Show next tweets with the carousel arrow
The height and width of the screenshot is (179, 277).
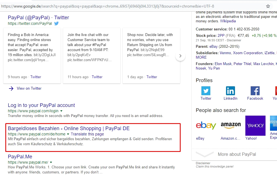click(180, 56)
